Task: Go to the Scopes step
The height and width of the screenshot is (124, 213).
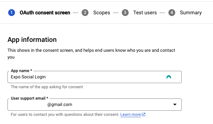Action: pyautogui.click(x=102, y=13)
